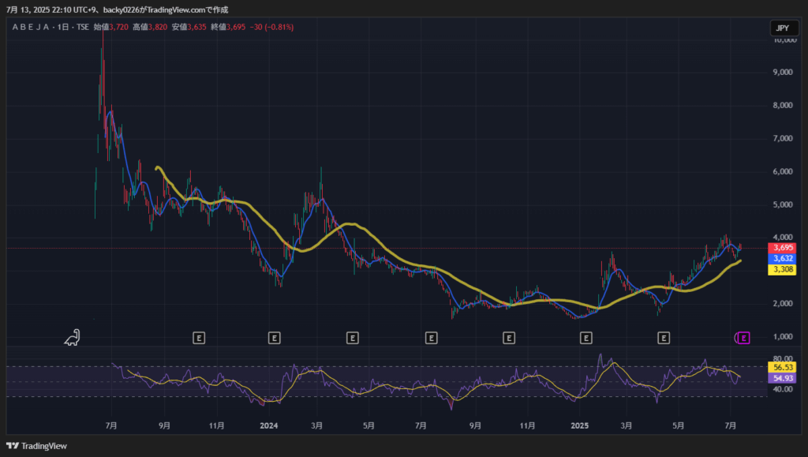Click the red 3,695 price label
Image resolution: width=808 pixels, height=457 pixels.
pos(782,248)
